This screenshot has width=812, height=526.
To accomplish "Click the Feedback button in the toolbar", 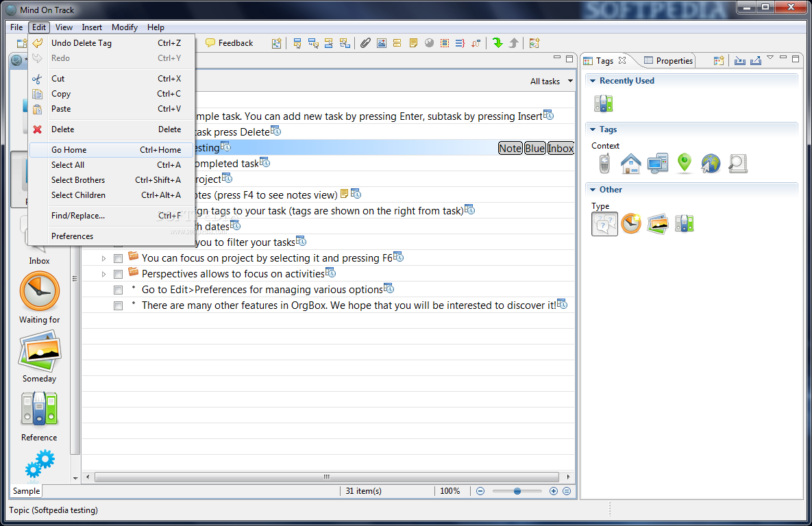I will [x=229, y=43].
